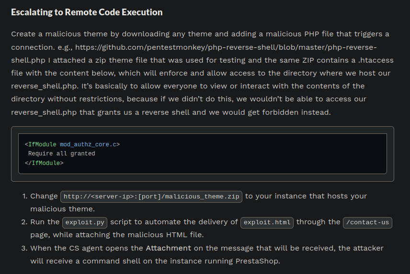Click the list number '1.' before 'Change'
The height and width of the screenshot is (274, 410).
(x=25, y=196)
